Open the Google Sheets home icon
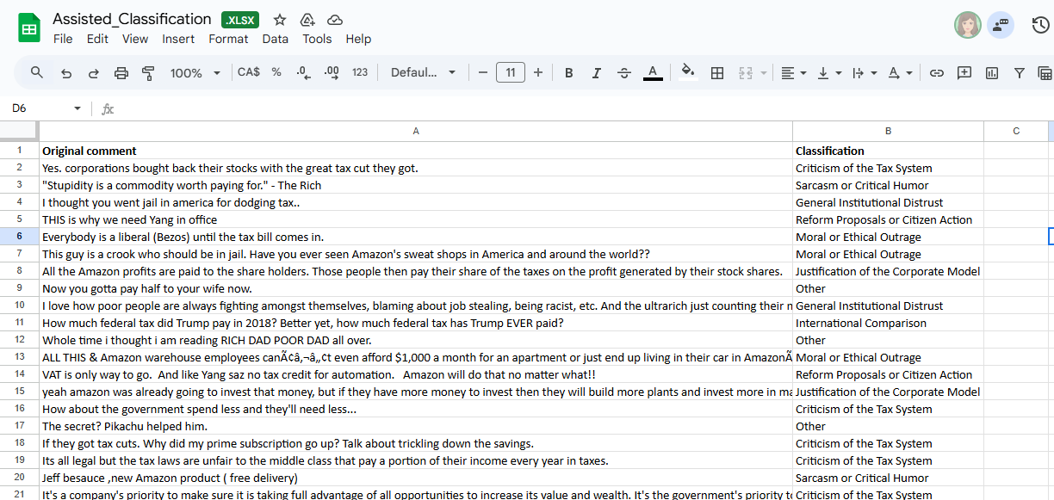 pos(30,28)
